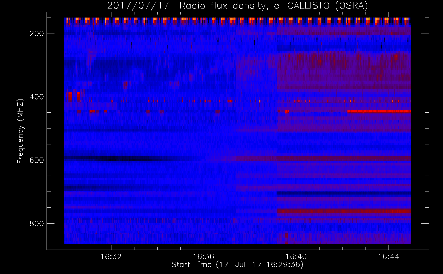Viewport: 443px width, 274px height.
Task: Click the dark red horizontal band near 760 MHz
Action: click(344, 211)
